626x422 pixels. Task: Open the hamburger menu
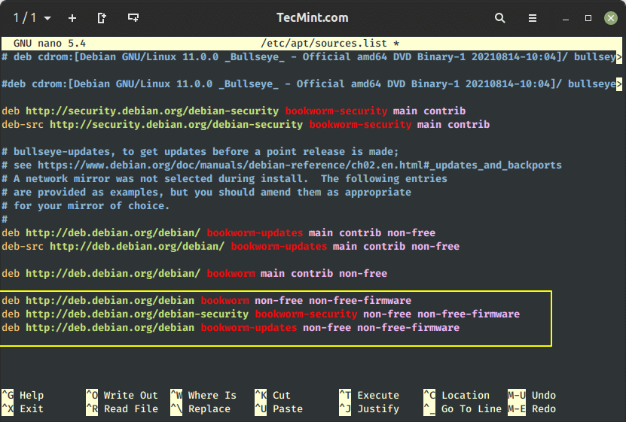click(532, 18)
